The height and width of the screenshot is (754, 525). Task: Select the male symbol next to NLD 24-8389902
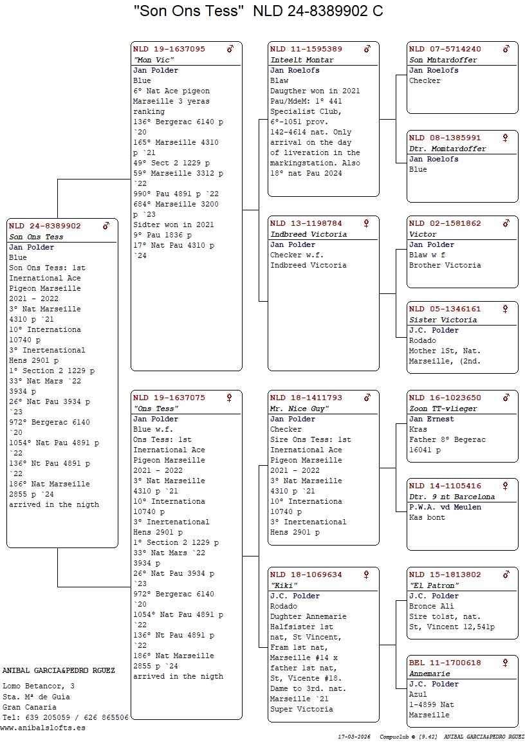[x=106, y=226]
